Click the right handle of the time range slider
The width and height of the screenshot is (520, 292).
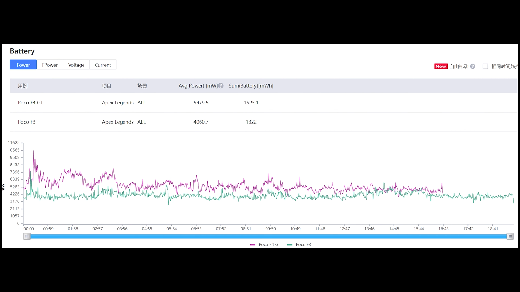[510, 237]
